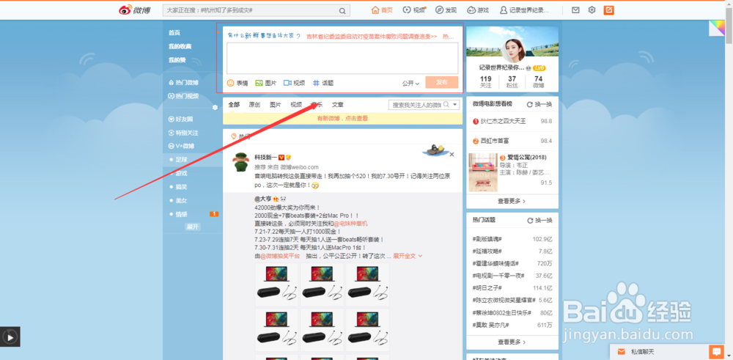
Task: Click inside the new post text area
Action: pyautogui.click(x=342, y=58)
